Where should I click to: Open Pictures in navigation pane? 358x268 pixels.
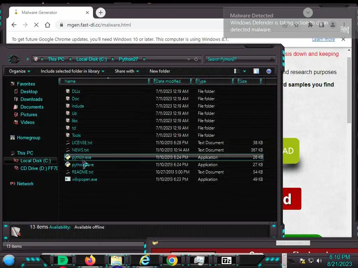[x=29, y=114]
